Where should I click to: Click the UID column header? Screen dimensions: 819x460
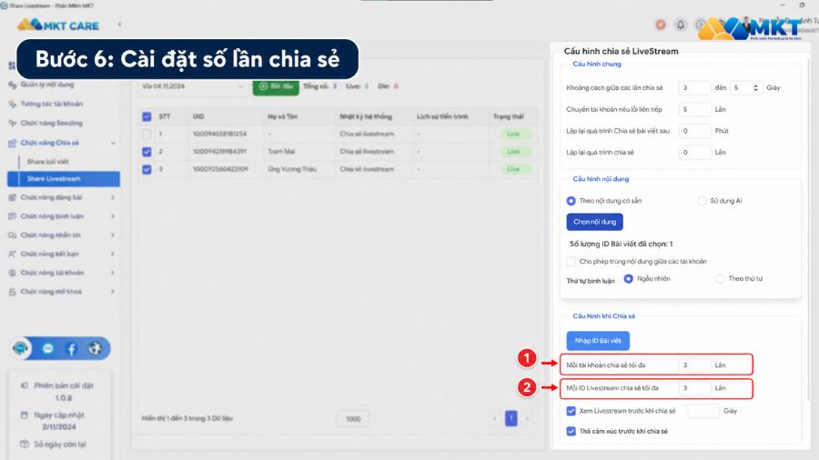[x=198, y=117]
